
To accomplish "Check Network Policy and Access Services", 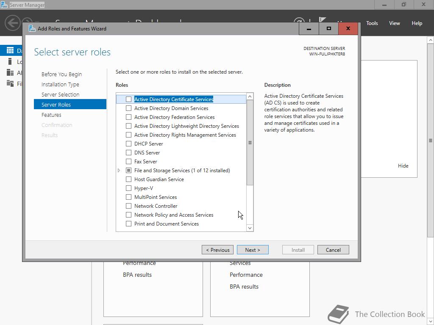I will click(128, 215).
